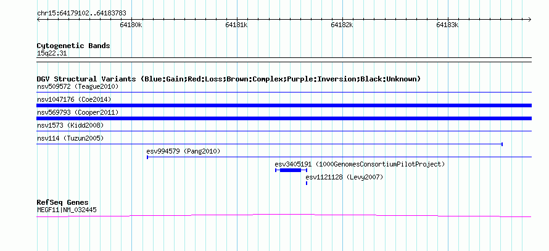Open the nsv114 (Tuzun2005) variant label
549x251 pixels.
[x=70, y=138]
